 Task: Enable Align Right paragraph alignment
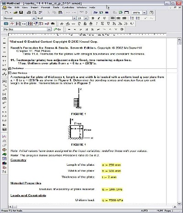coord(124,18)
